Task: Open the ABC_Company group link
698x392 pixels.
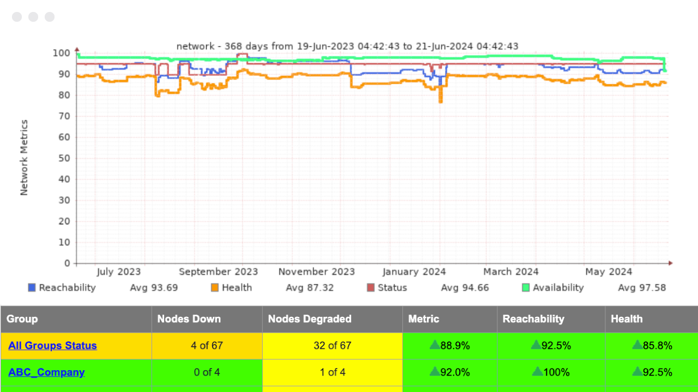Action: (x=46, y=372)
